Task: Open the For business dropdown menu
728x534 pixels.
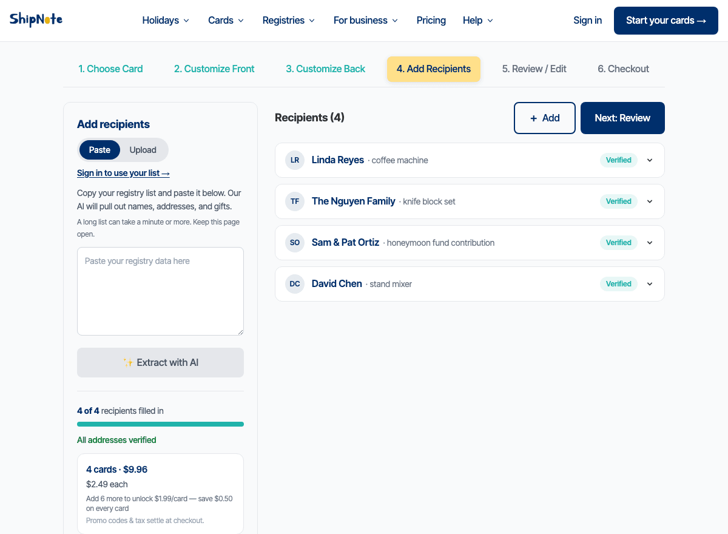Action: (x=366, y=20)
